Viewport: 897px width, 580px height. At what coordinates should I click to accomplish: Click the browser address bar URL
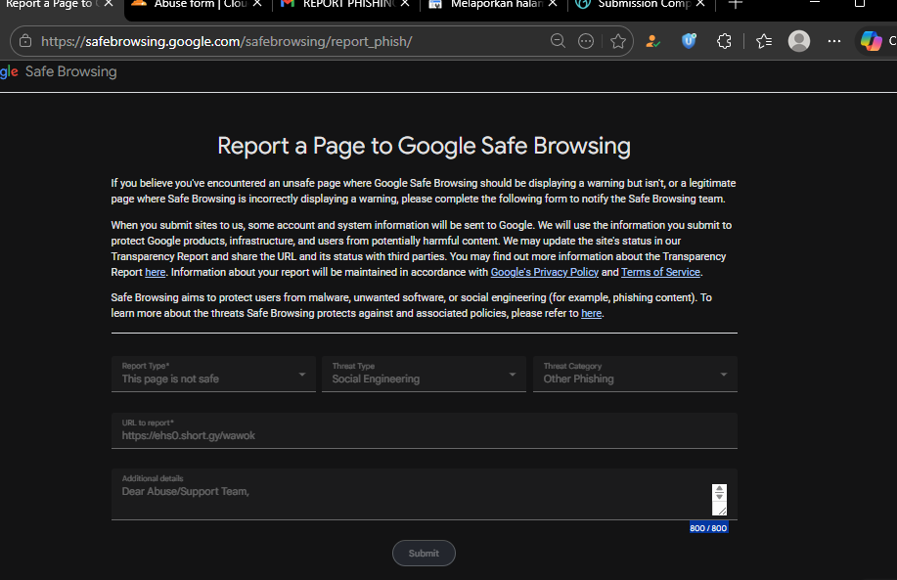227,41
